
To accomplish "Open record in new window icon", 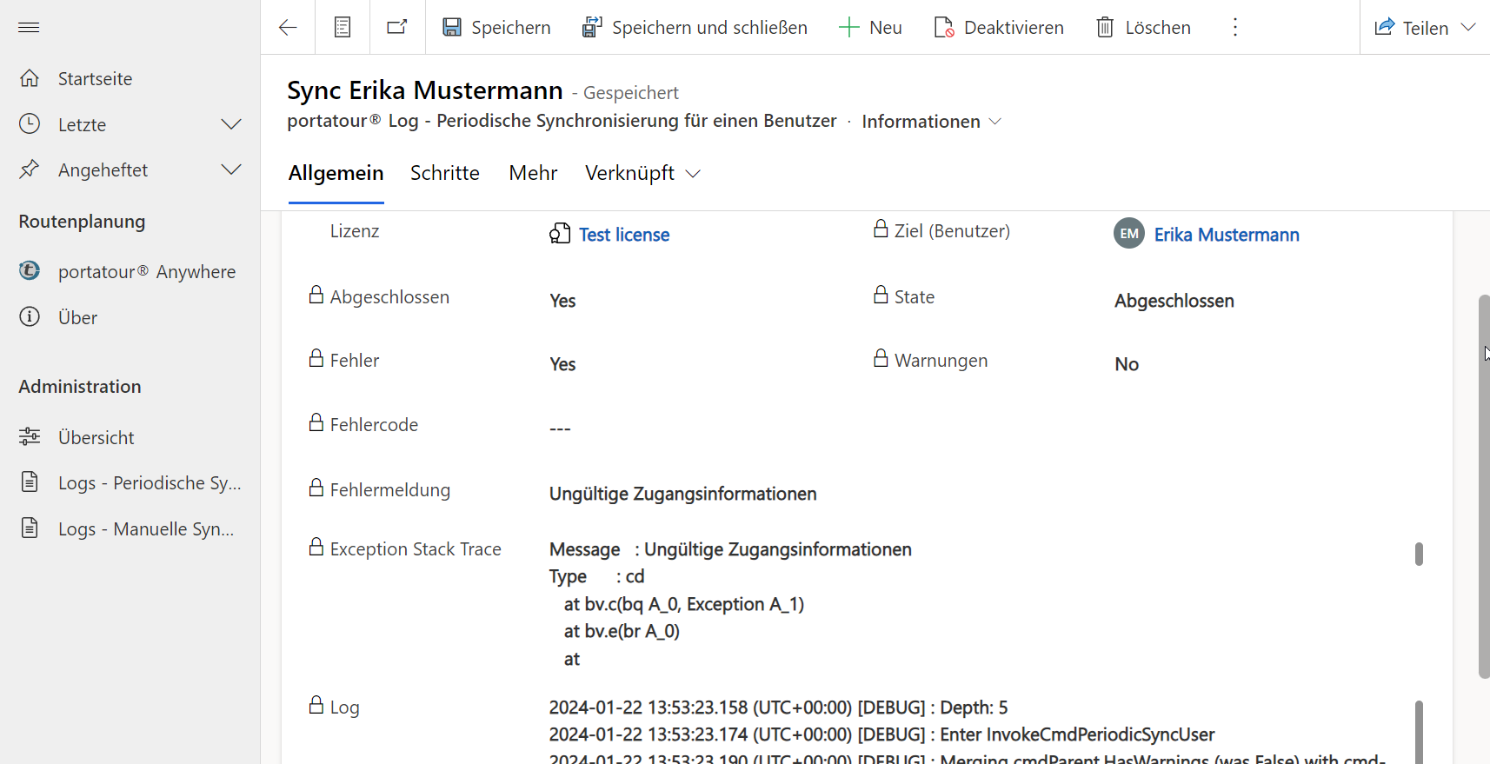I will point(397,28).
